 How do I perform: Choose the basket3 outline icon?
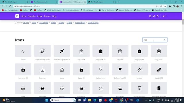(x=101, y=88)
